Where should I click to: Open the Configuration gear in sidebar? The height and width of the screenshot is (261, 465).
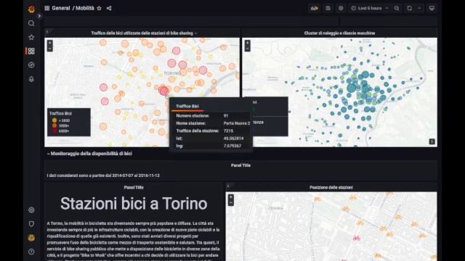31,210
